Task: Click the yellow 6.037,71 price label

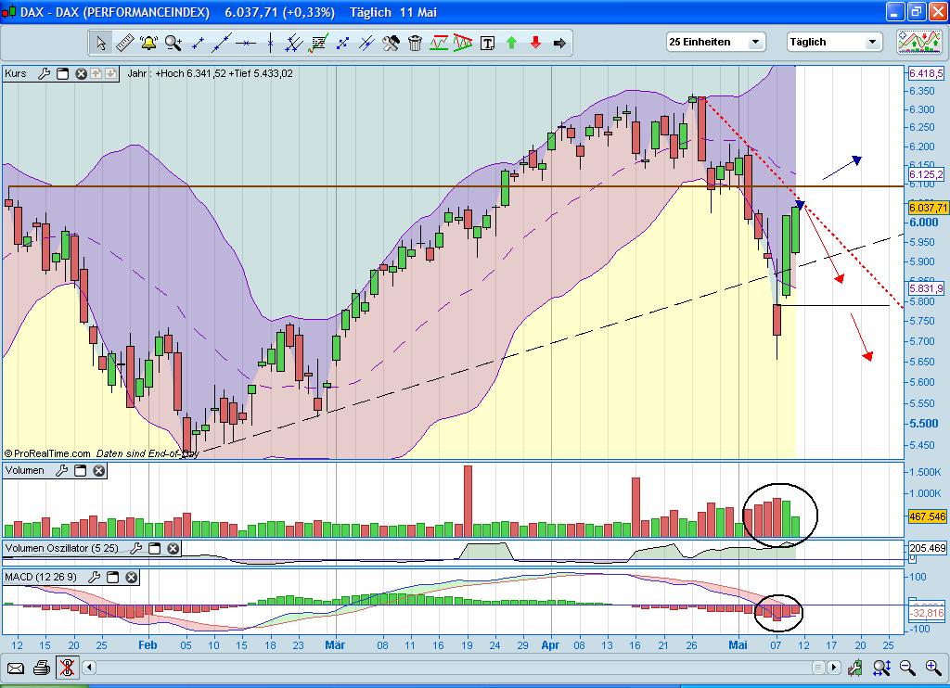Action: (928, 208)
